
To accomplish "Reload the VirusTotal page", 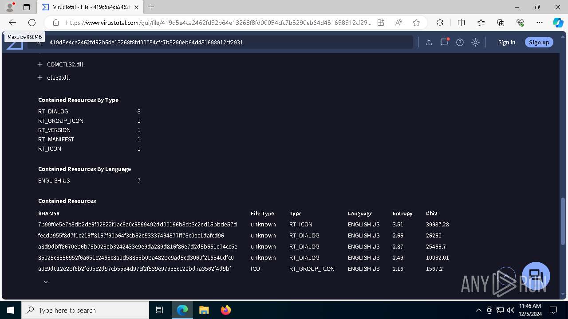I will pyautogui.click(x=32, y=23).
